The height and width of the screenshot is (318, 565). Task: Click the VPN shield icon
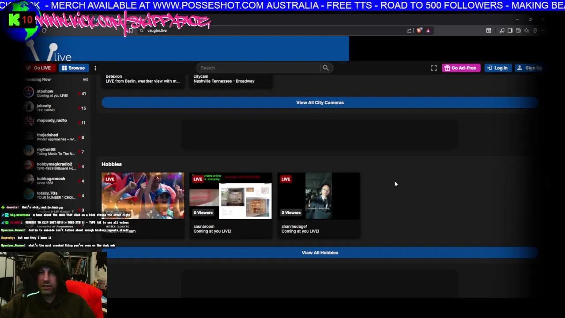pos(535,30)
